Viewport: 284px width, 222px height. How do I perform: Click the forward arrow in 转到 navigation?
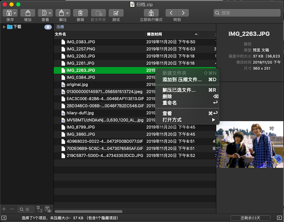[183, 13]
